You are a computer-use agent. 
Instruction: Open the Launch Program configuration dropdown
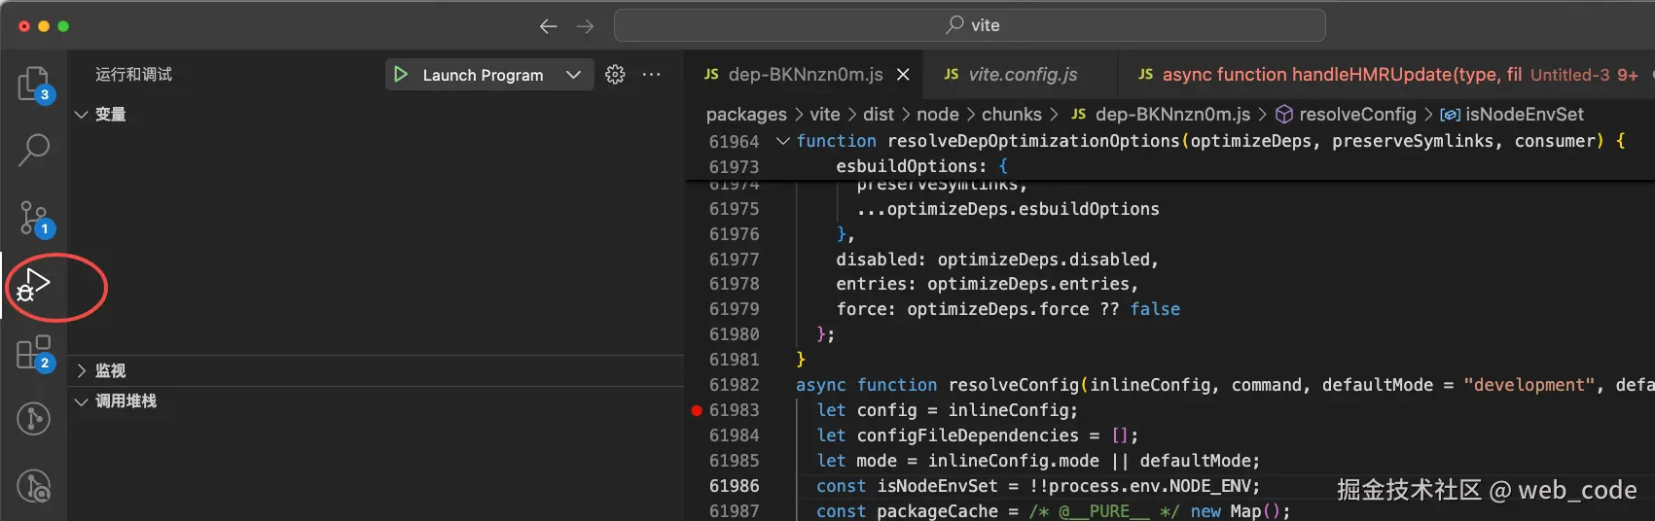point(573,75)
